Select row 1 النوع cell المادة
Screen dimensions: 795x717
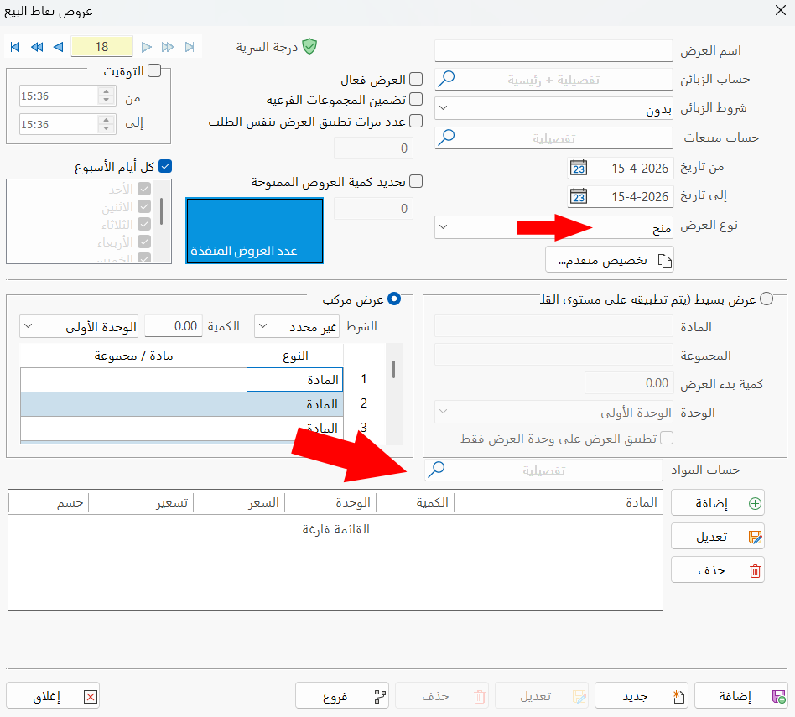(x=295, y=379)
